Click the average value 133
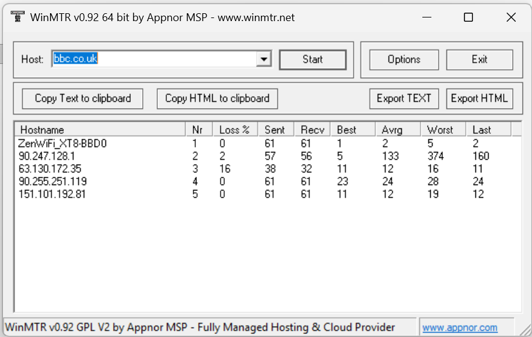Viewport: 532px width, 337px height. pyautogui.click(x=390, y=156)
